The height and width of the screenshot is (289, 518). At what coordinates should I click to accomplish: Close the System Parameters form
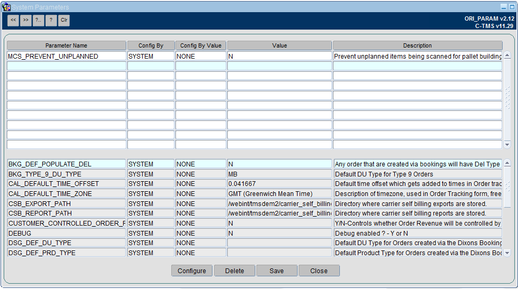(319, 271)
